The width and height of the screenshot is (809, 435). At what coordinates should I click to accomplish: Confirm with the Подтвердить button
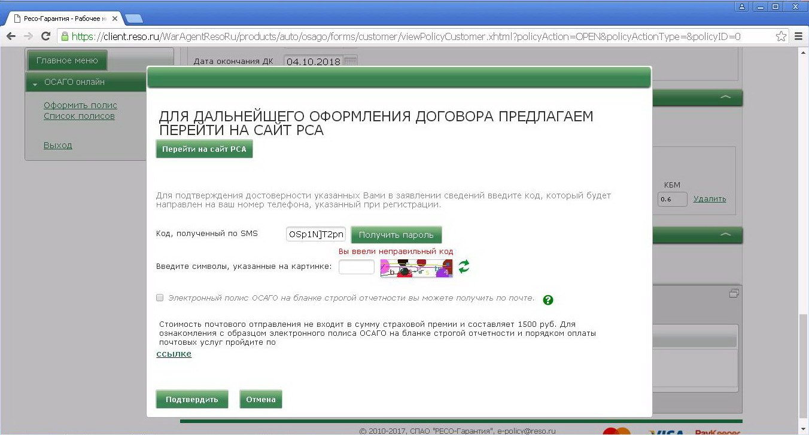tap(192, 399)
